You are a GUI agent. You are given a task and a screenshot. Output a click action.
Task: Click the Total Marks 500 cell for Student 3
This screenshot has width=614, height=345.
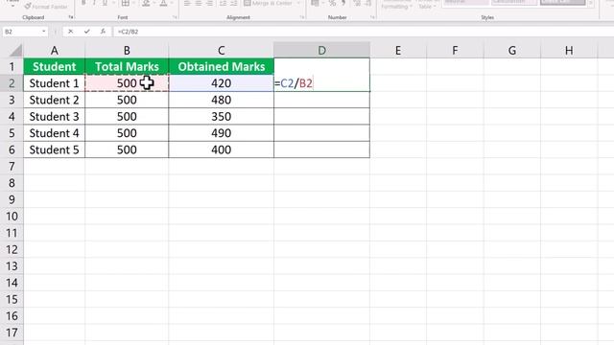tap(127, 116)
